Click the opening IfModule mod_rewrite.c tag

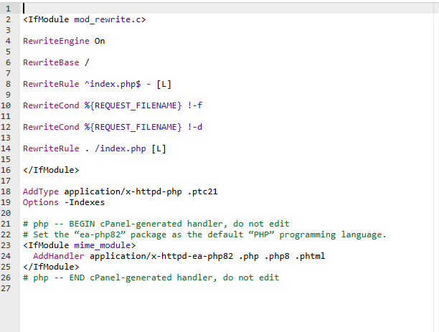pyautogui.click(x=84, y=19)
